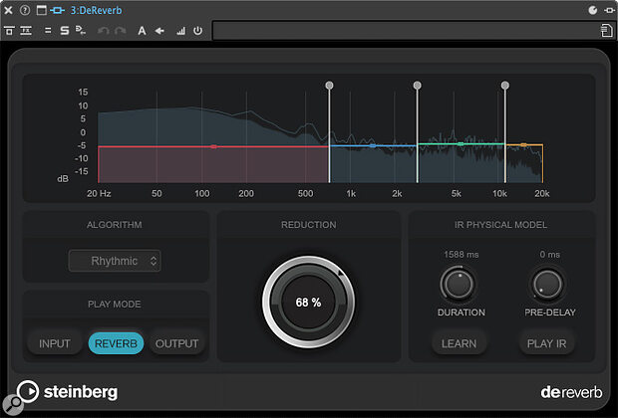Image resolution: width=618 pixels, height=418 pixels.
Task: Click the orange band level handle
Action: point(523,145)
